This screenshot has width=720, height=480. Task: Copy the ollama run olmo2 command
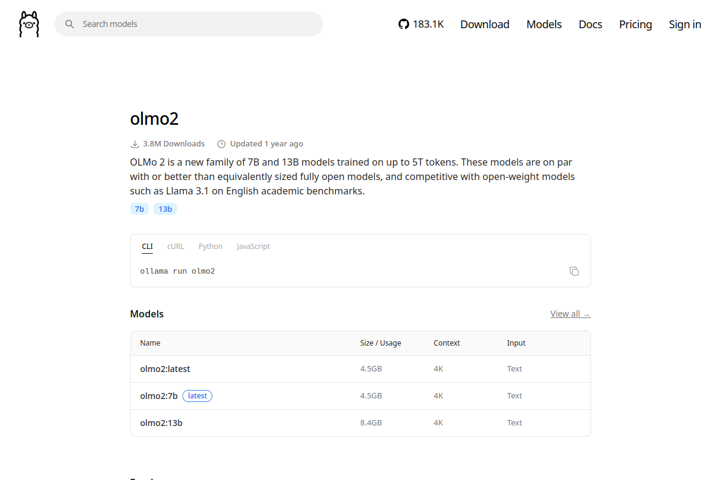tap(574, 271)
